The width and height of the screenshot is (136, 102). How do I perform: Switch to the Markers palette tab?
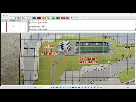click(7, 20)
